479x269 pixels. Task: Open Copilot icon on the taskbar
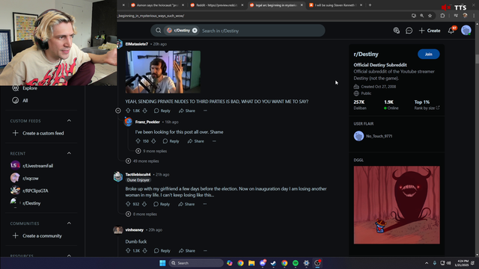[x=230, y=263]
